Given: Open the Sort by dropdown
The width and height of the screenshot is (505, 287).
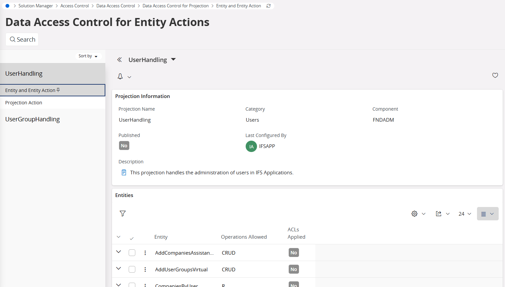Looking at the screenshot, I should tap(88, 56).
